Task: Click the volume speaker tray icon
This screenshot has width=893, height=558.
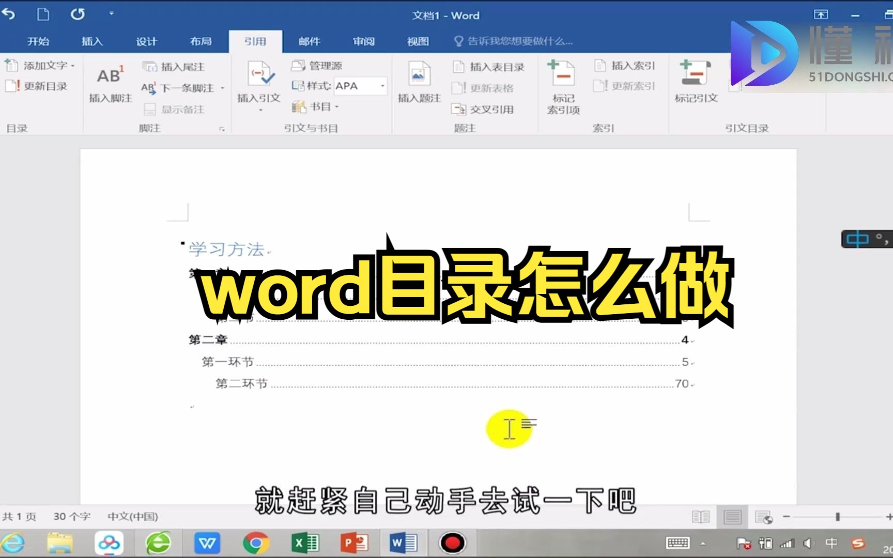Action: click(x=808, y=543)
